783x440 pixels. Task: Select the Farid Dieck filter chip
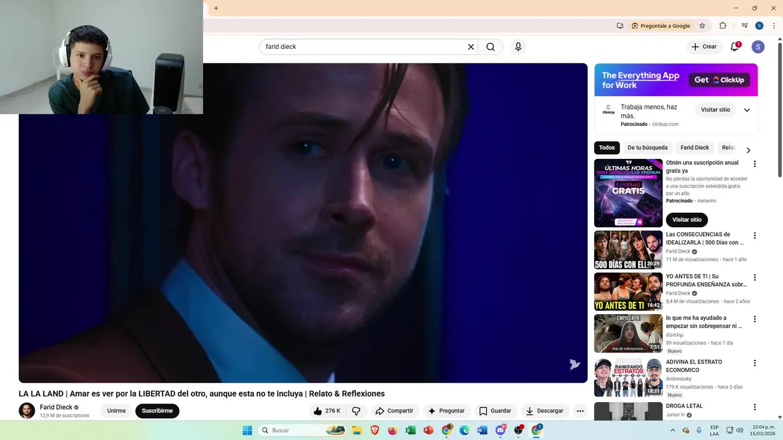click(x=695, y=148)
